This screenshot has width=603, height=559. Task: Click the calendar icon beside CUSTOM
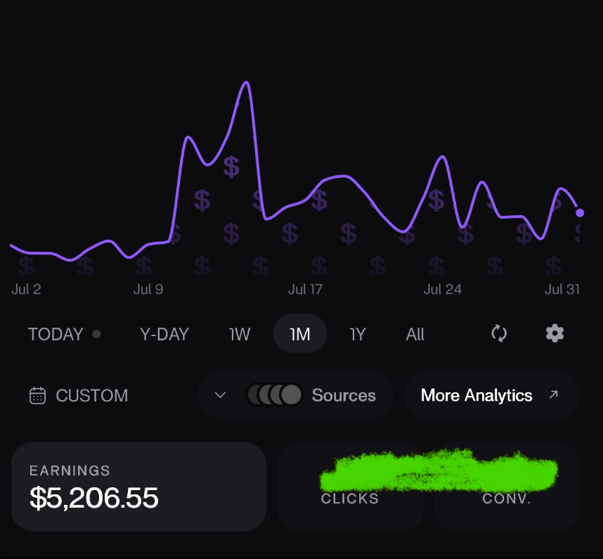pos(38,395)
